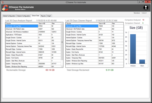Click the title bar CCleaner app icon
152x103 pixels.
tap(3, 2)
